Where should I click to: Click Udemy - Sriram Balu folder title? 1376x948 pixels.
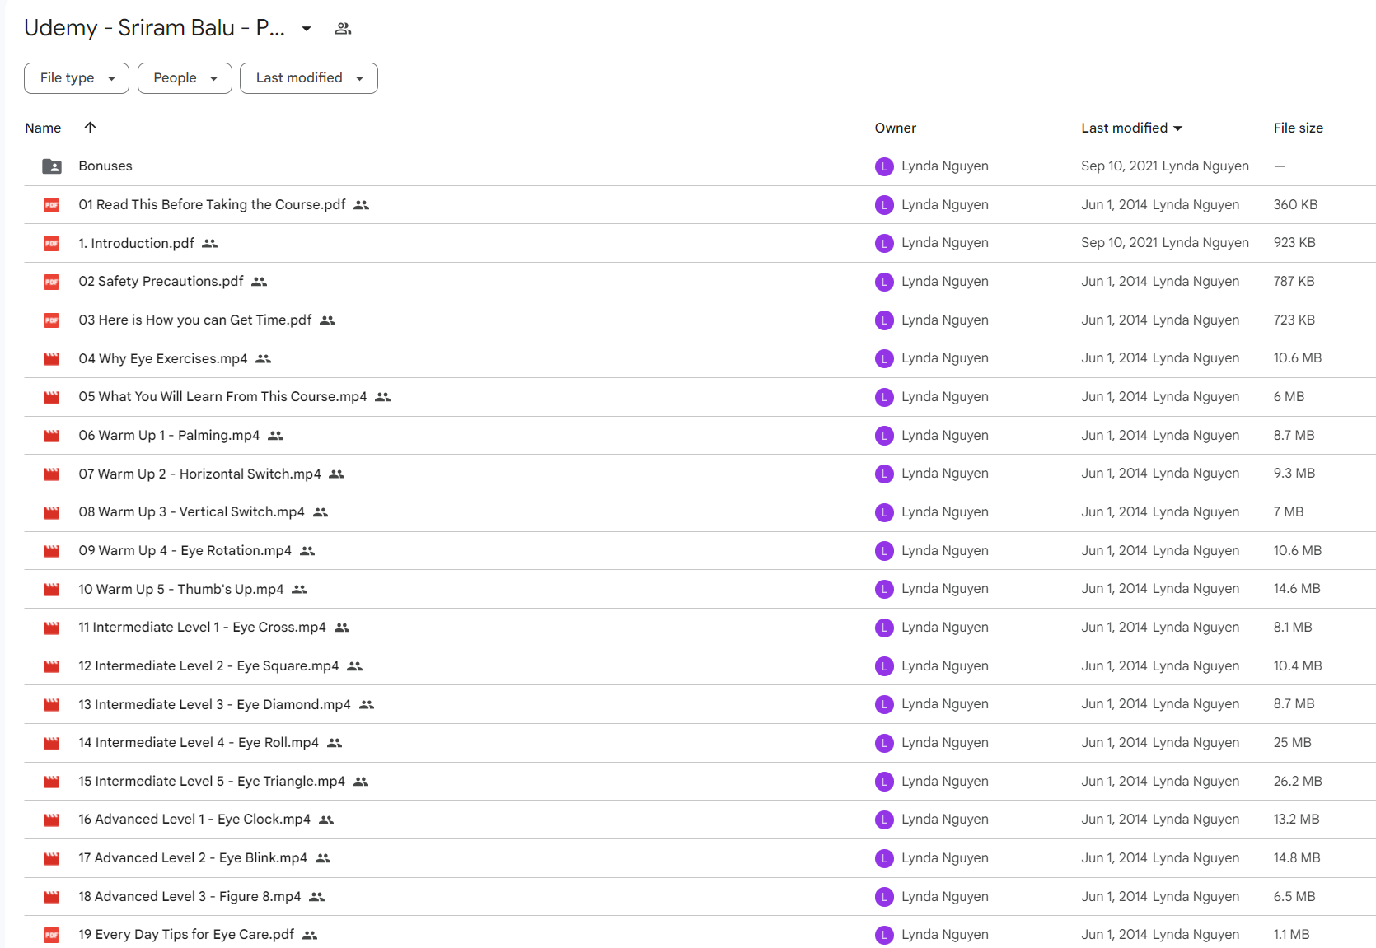coord(154,28)
